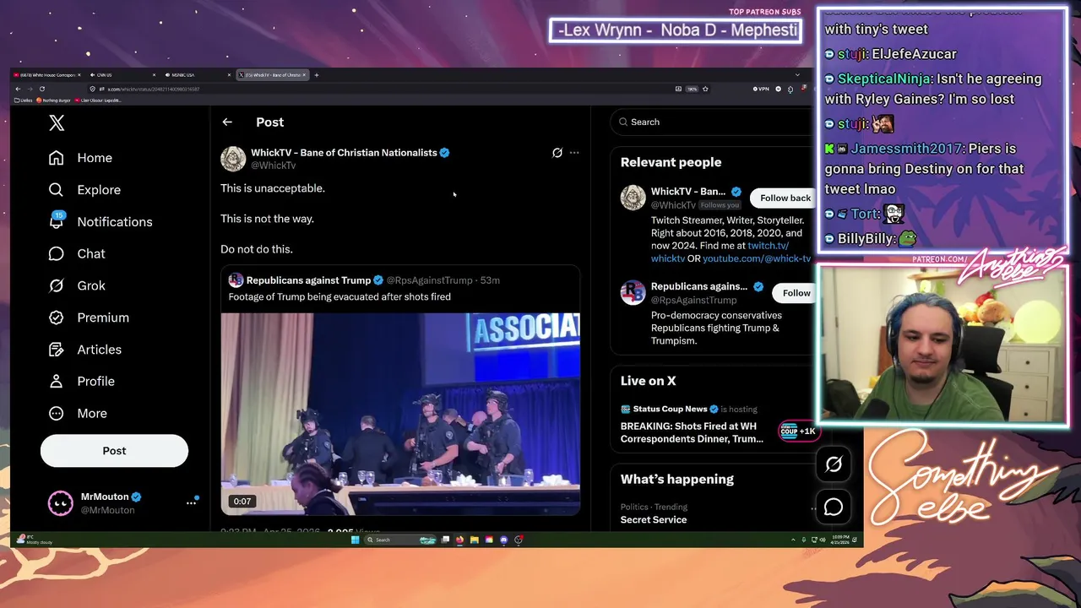Open Firefox from the taskbar
This screenshot has height=608, width=1081.
(459, 540)
